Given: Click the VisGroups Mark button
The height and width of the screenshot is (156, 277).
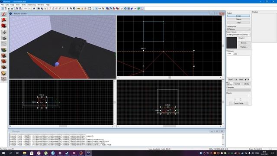Looking at the screenshot, I should [241, 80].
